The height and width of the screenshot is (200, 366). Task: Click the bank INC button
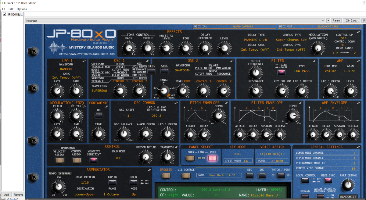pyautogui.click(x=262, y=176)
